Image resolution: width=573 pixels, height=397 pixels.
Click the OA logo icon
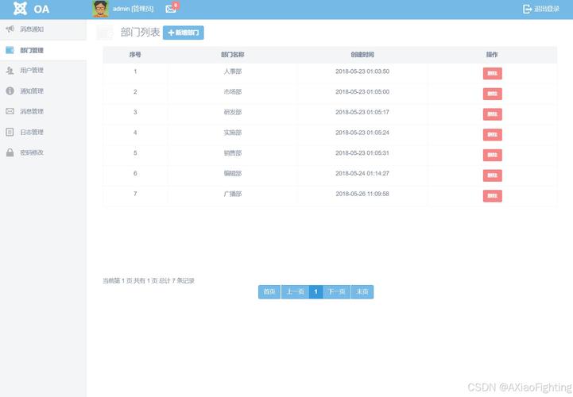coord(20,9)
